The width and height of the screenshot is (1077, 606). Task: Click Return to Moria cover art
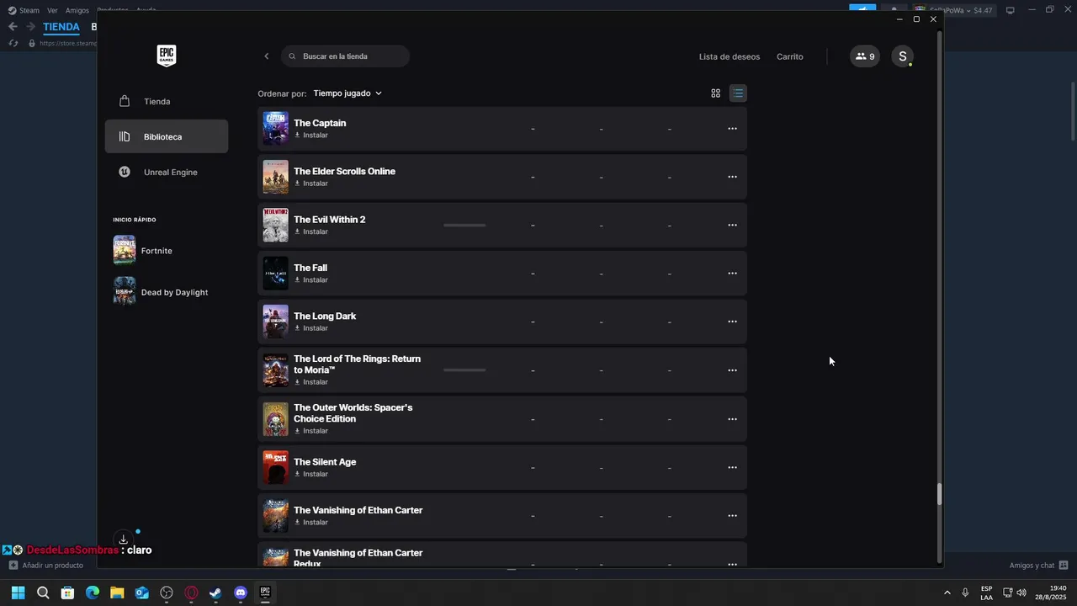click(275, 370)
